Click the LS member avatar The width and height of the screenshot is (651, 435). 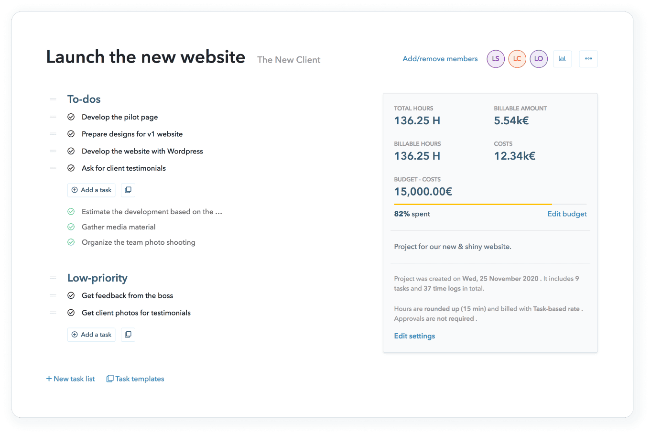click(x=496, y=59)
